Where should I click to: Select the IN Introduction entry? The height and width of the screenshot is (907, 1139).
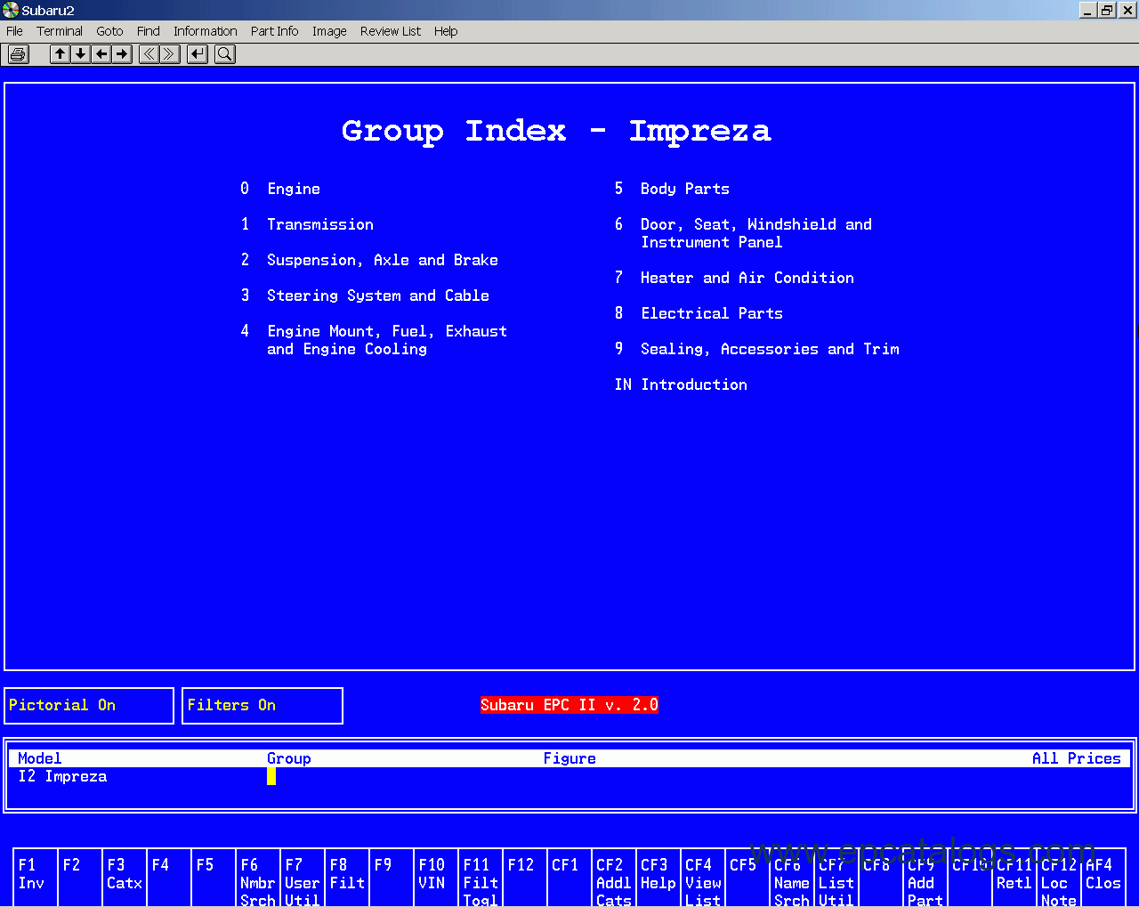click(681, 385)
